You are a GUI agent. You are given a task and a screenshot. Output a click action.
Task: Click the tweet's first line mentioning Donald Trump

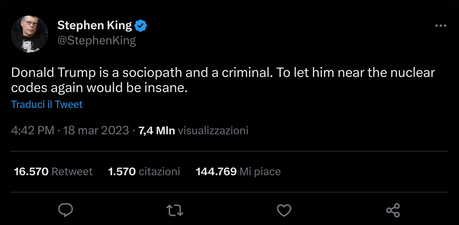click(x=223, y=72)
